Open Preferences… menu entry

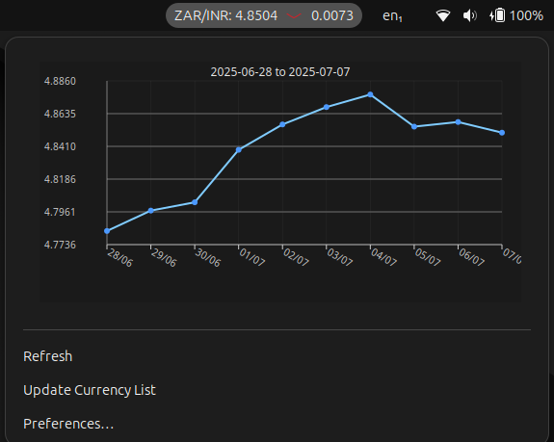click(x=68, y=424)
